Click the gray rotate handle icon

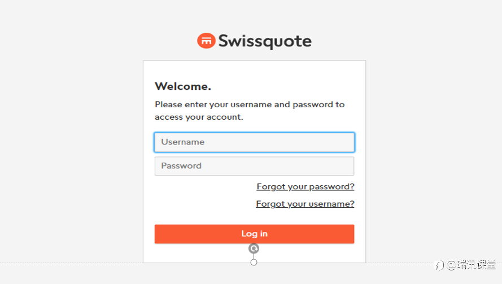pos(254,248)
